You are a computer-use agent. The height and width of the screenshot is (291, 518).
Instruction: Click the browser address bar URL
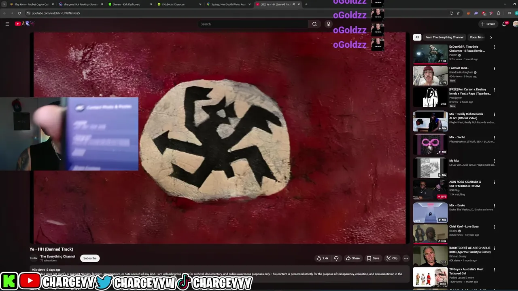[56, 13]
